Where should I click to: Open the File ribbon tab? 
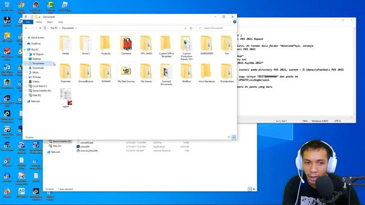coord(28,22)
